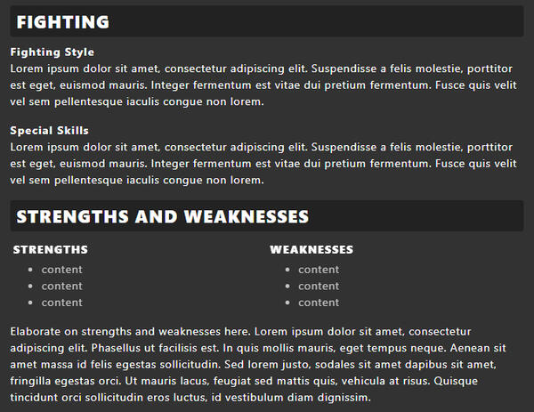This screenshot has height=412, width=534.
Task: Click the WEAKNESSES column heading
Action: (x=311, y=249)
